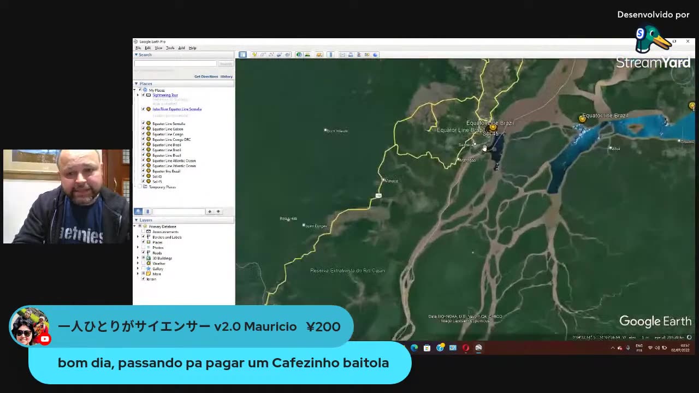Disable the Roads layer checkbox
This screenshot has height=393, width=699.
[144, 253]
